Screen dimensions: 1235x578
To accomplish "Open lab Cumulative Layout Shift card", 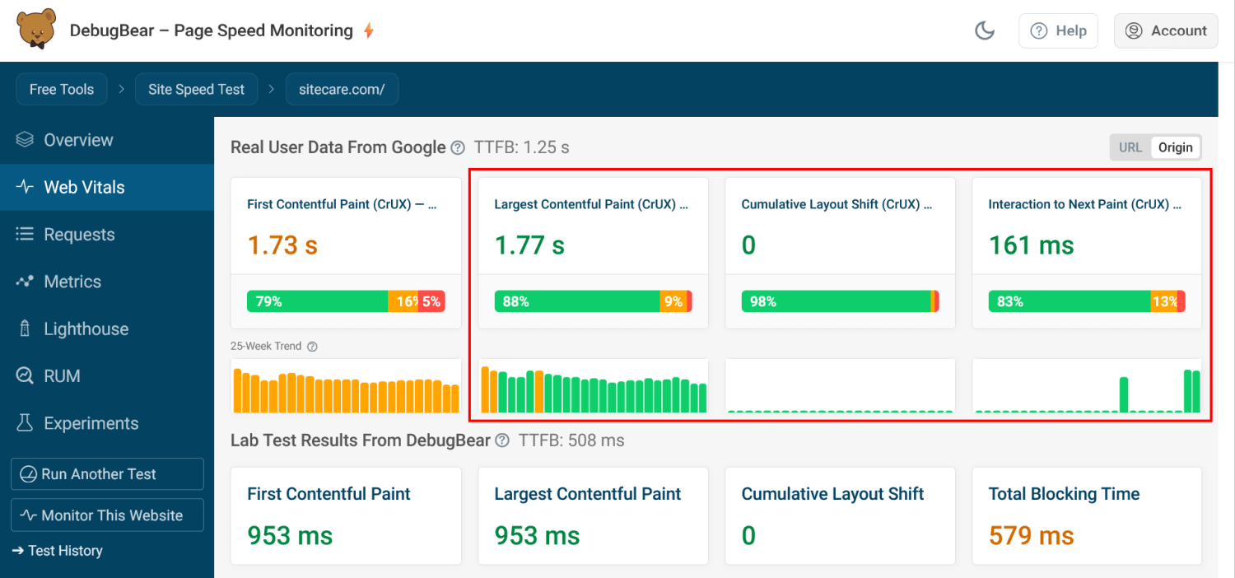I will (840, 516).
